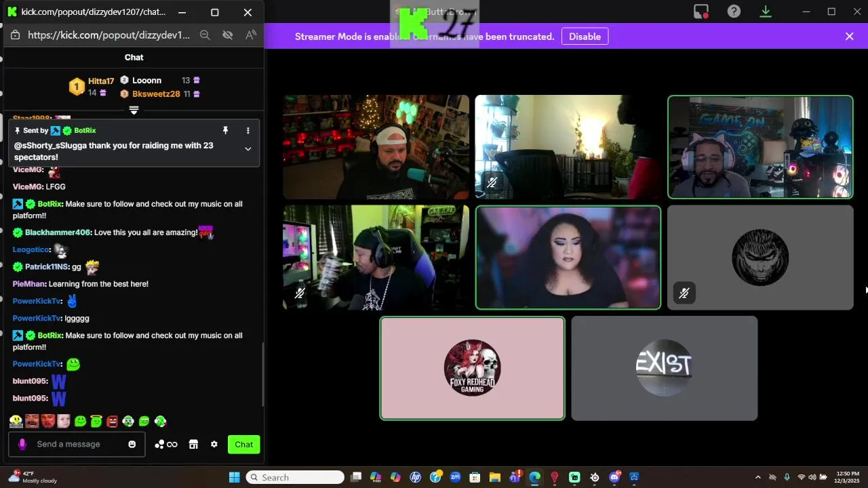Click muted mic icon on lamp room tile

pos(492,182)
